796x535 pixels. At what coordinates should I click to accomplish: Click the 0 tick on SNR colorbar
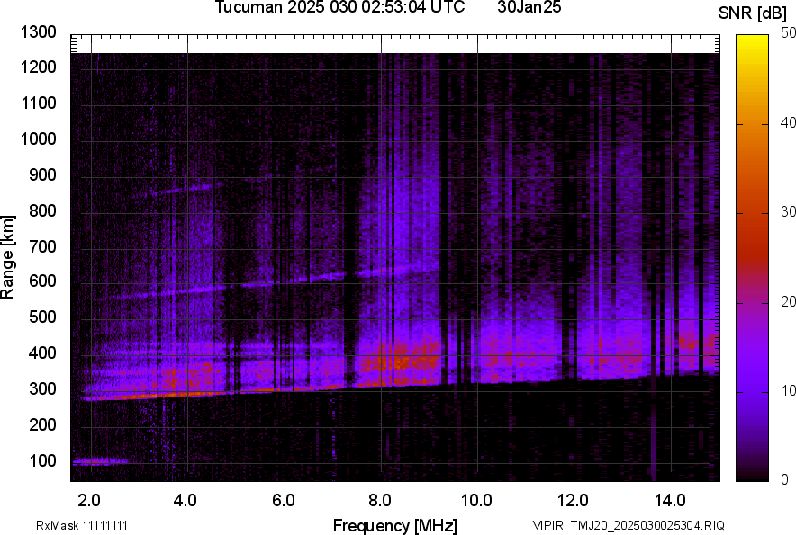pos(785,480)
